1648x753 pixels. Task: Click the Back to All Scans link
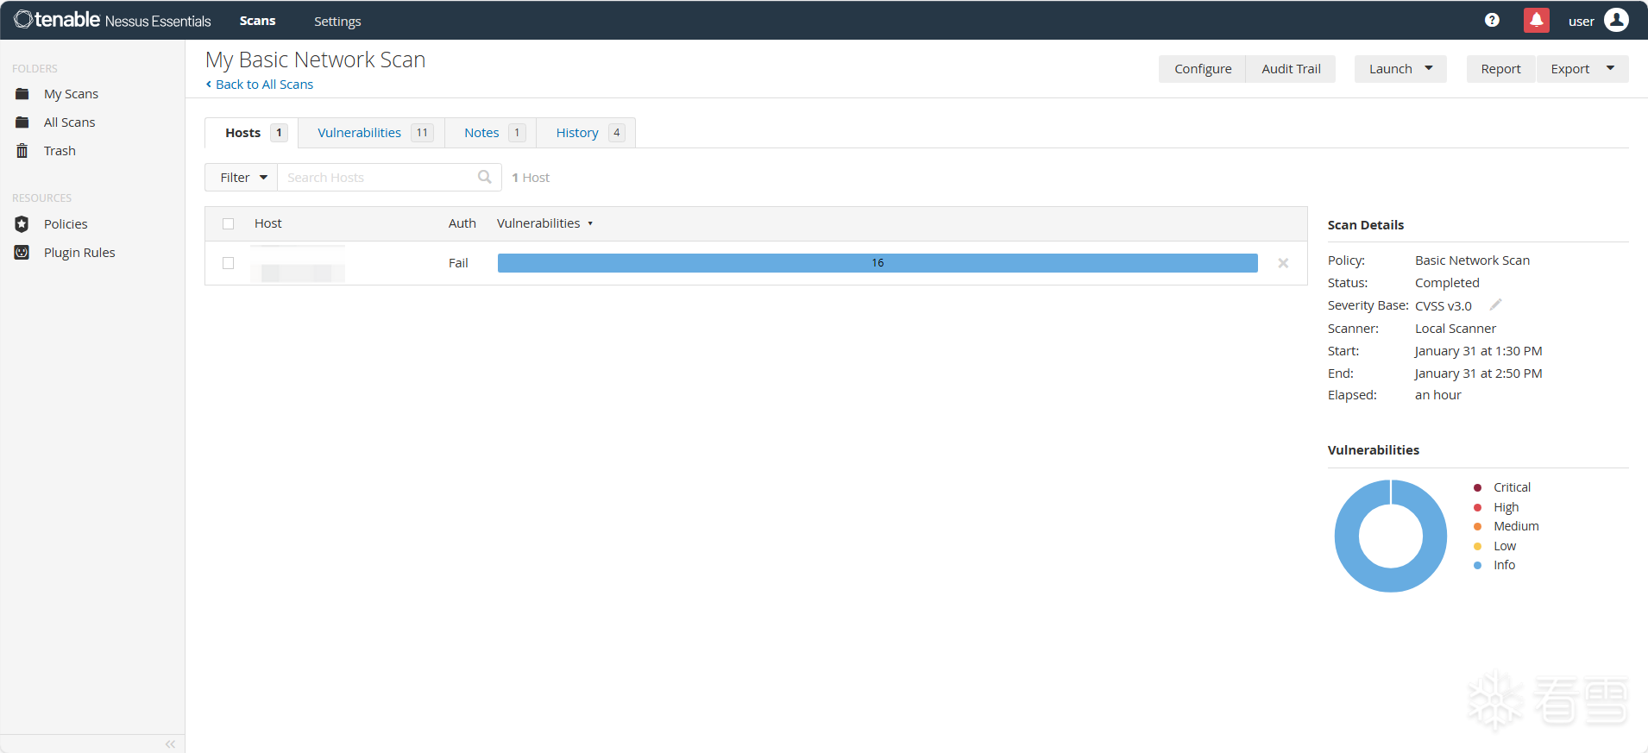(263, 85)
